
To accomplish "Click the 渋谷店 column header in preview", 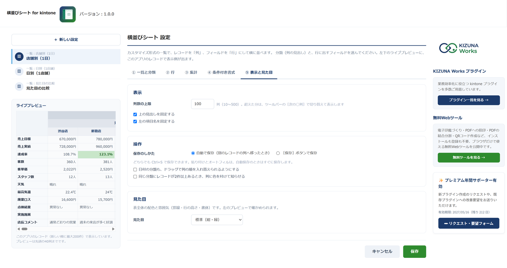I will click(63, 131).
